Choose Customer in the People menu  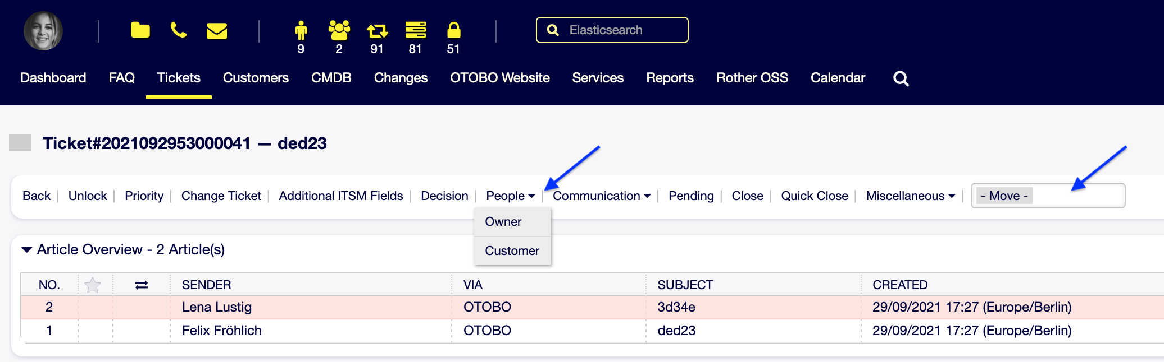[x=512, y=251]
